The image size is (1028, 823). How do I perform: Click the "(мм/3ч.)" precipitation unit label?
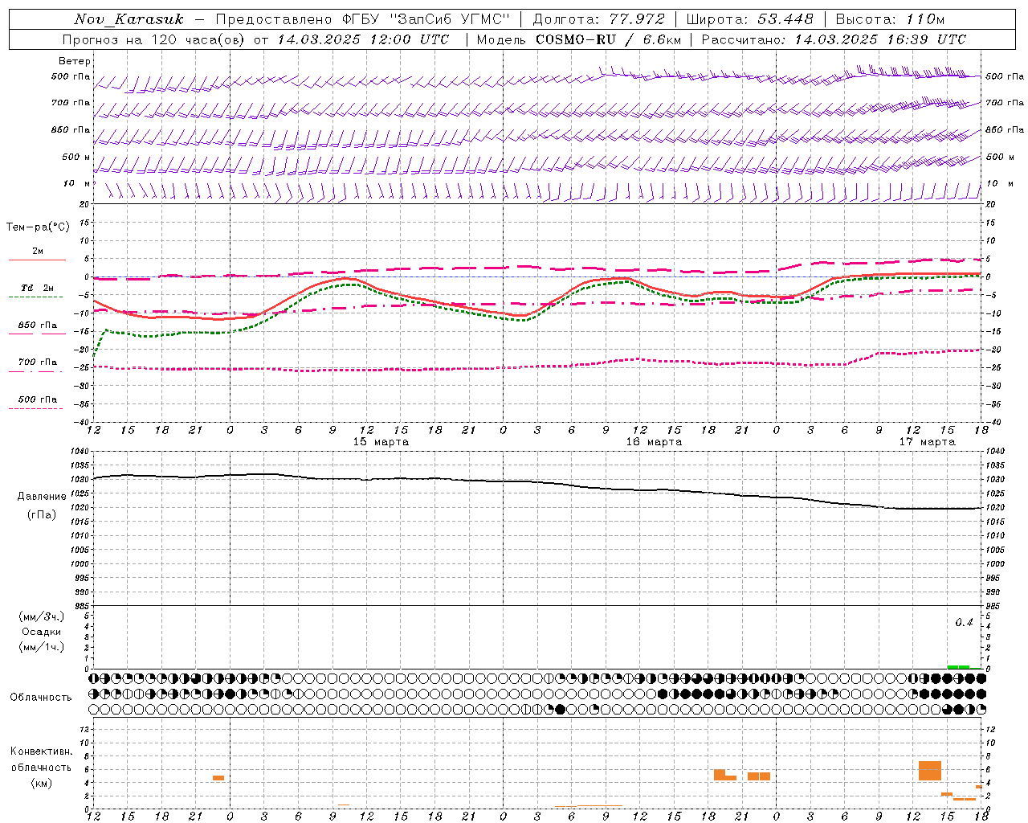[42, 616]
